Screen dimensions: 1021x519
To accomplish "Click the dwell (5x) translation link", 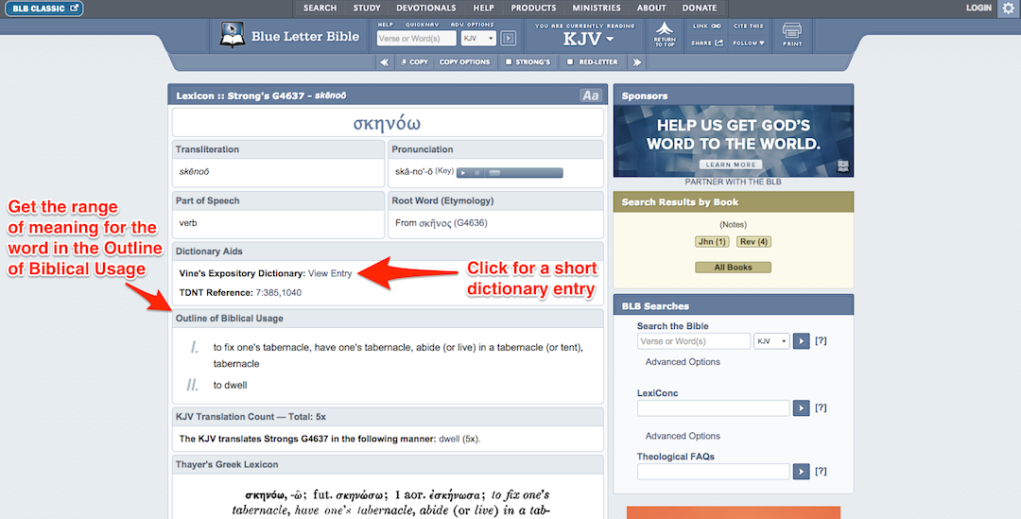I will [x=459, y=439].
